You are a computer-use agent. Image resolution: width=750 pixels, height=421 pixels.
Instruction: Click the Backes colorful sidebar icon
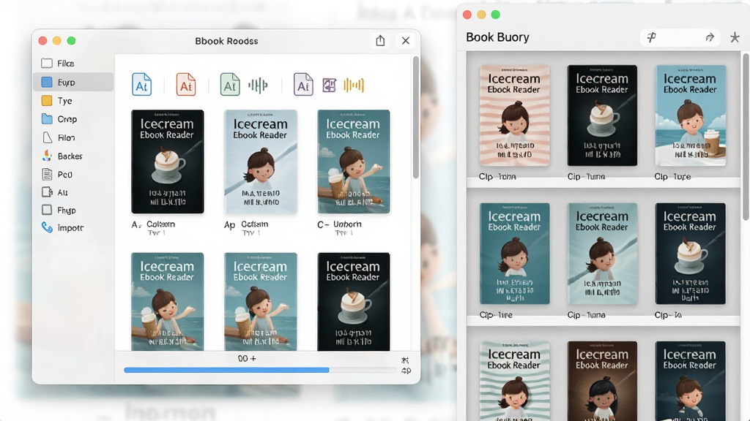(47, 156)
